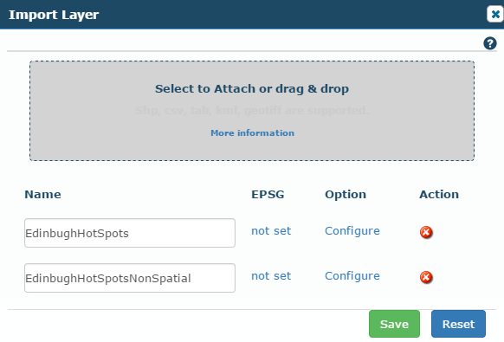Viewport: 504px width, 342px height.
Task: Set EPSG for EdinbughHotSpotsNonSpatial layer
Action: click(x=271, y=276)
